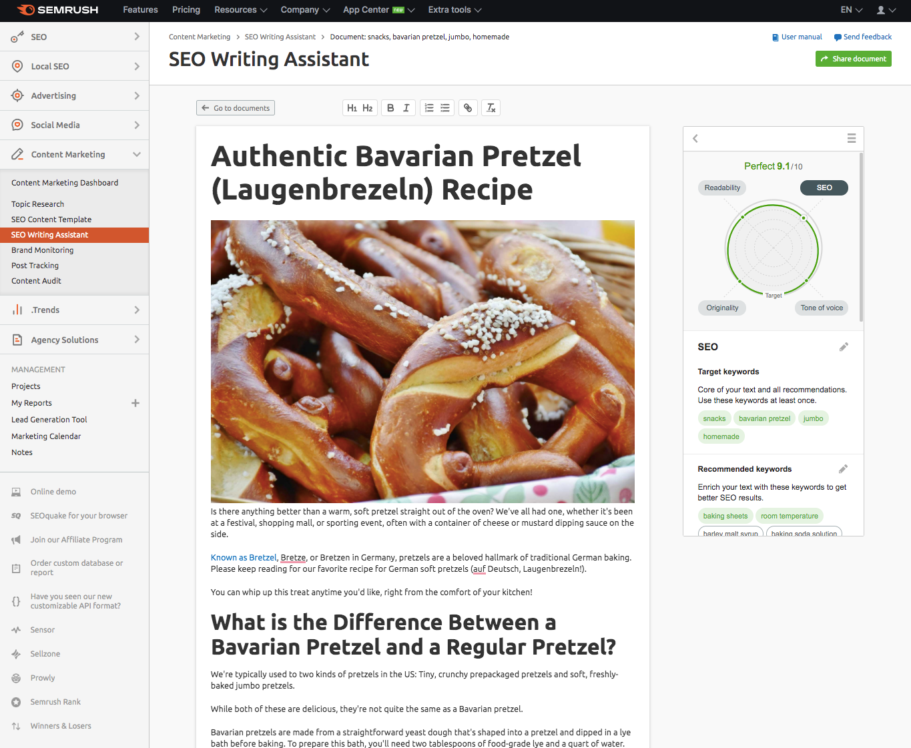
Task: Click the Share document button
Action: point(853,59)
